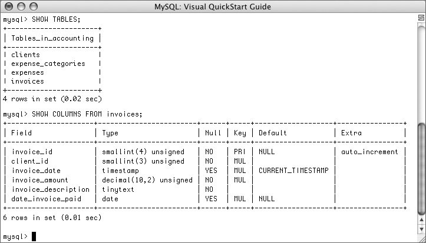Click the 'SHOW TABLES;' command text
The image size is (426, 243).
(56, 19)
